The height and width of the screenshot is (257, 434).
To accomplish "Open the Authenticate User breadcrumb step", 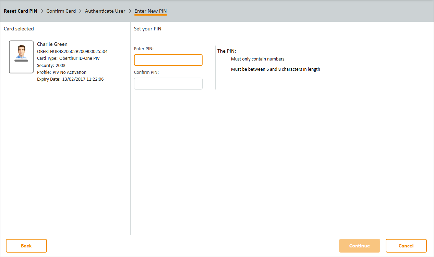I will (x=105, y=11).
